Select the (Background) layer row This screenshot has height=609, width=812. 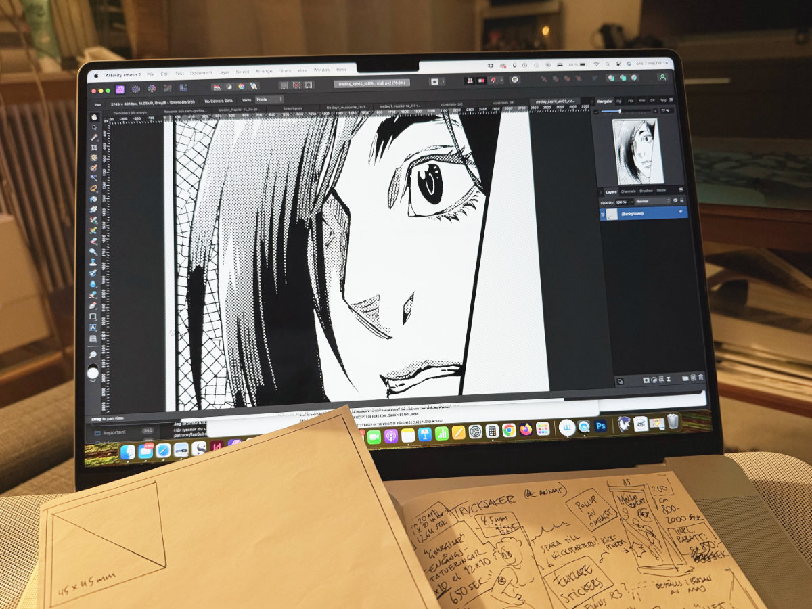643,212
